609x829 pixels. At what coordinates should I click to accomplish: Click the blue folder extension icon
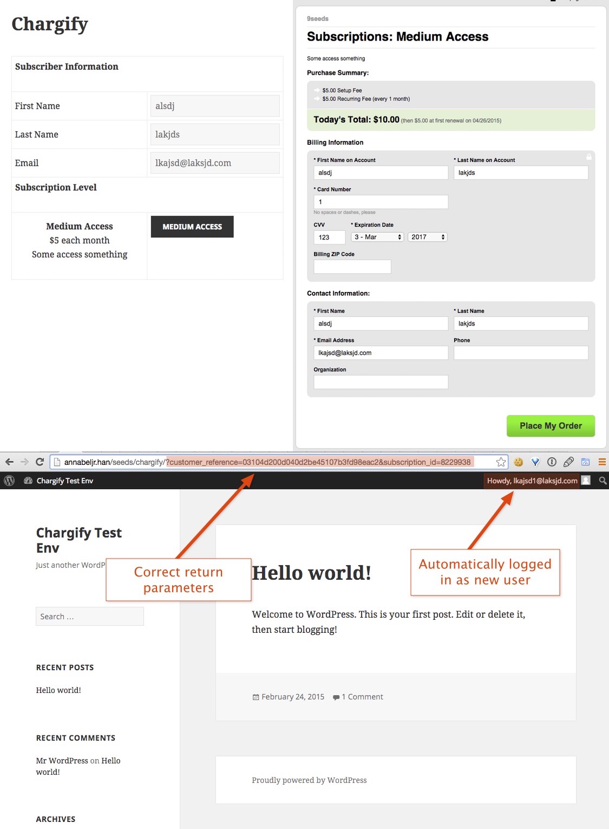585,462
